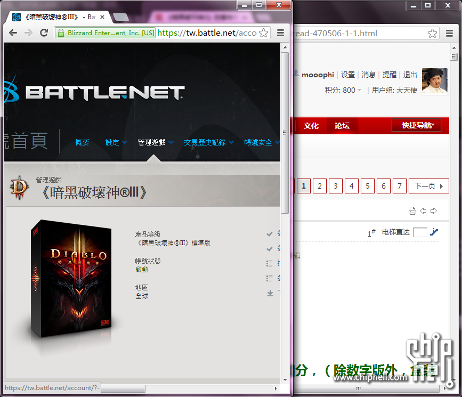
Task: Click the print icon in forum thread
Action: pos(412,210)
